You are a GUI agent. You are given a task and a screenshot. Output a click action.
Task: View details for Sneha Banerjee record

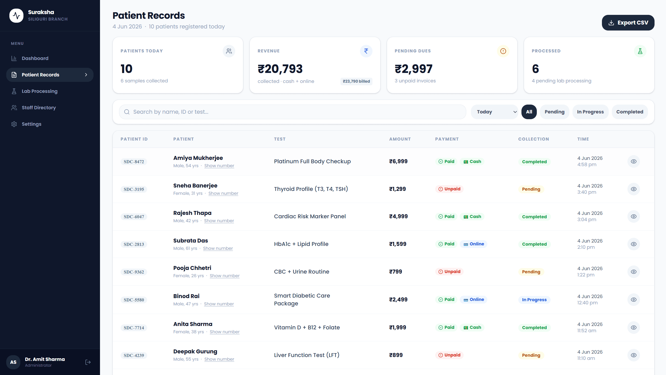633,189
